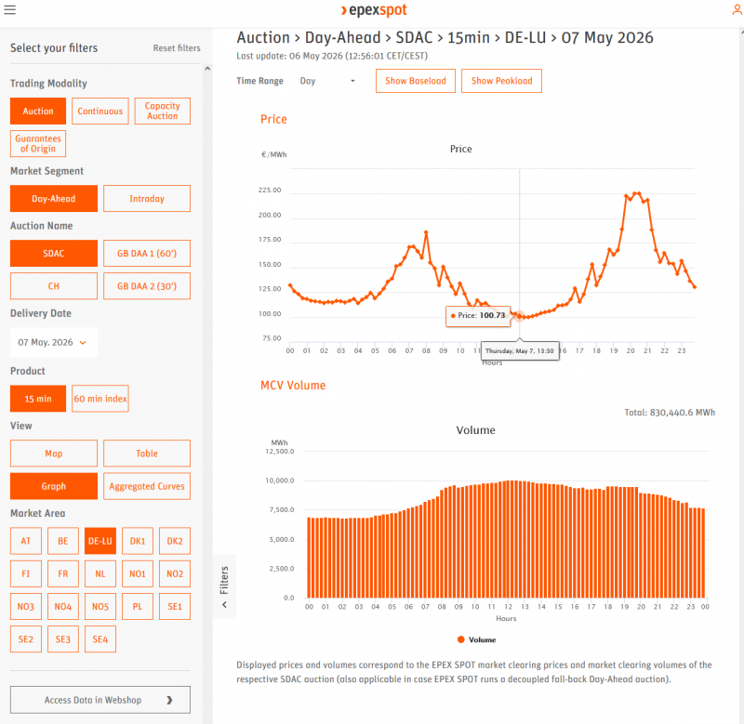Screen dimensions: 744x724
Task: Select NO2 market area
Action: (x=175, y=573)
